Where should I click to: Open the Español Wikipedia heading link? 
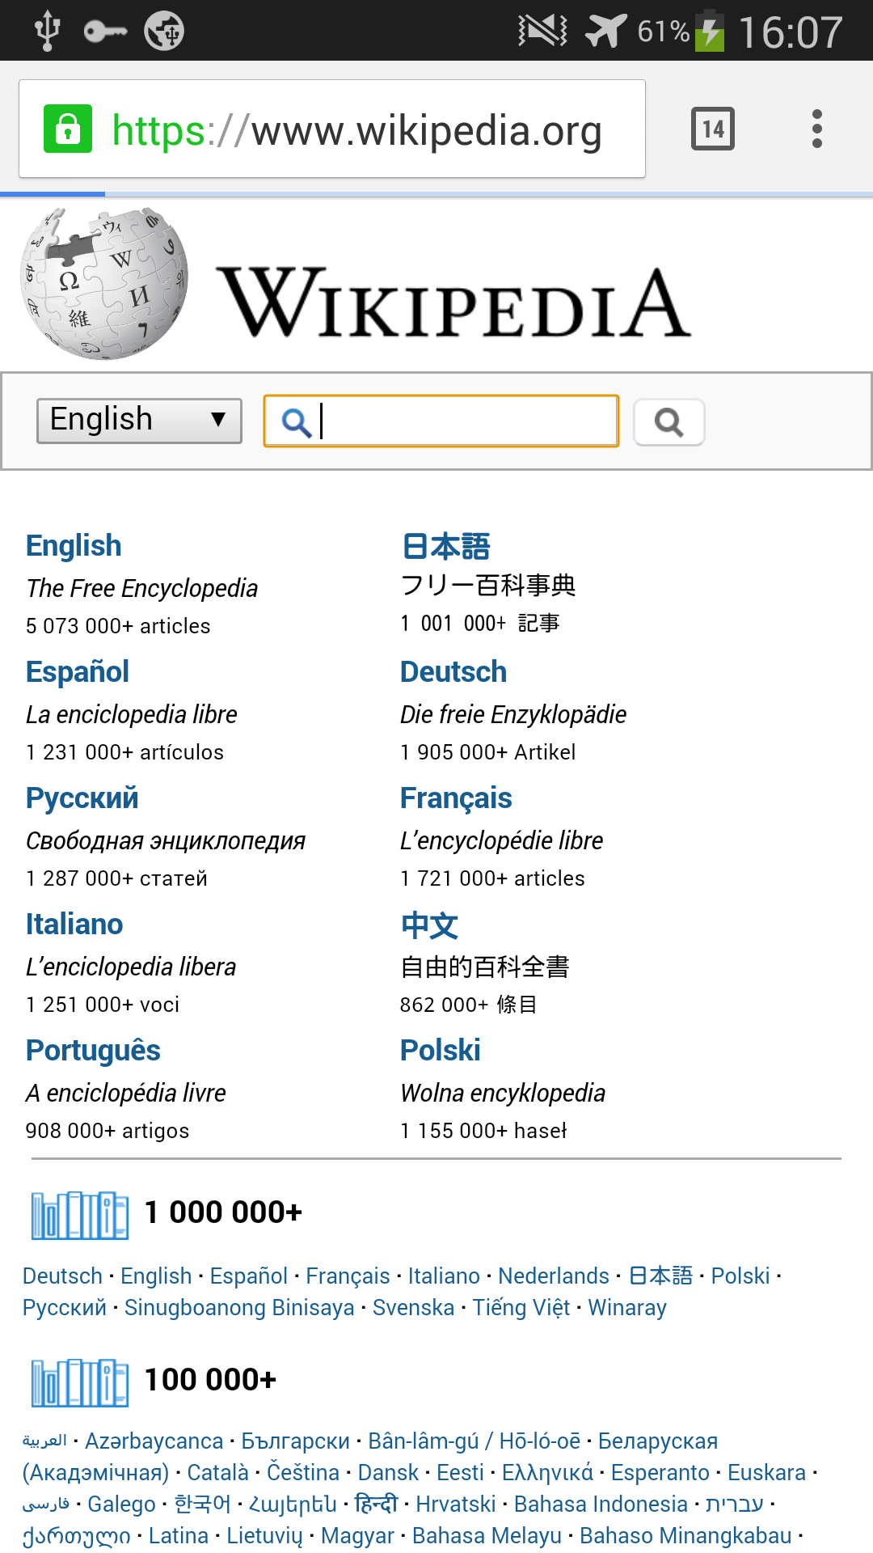78,672
